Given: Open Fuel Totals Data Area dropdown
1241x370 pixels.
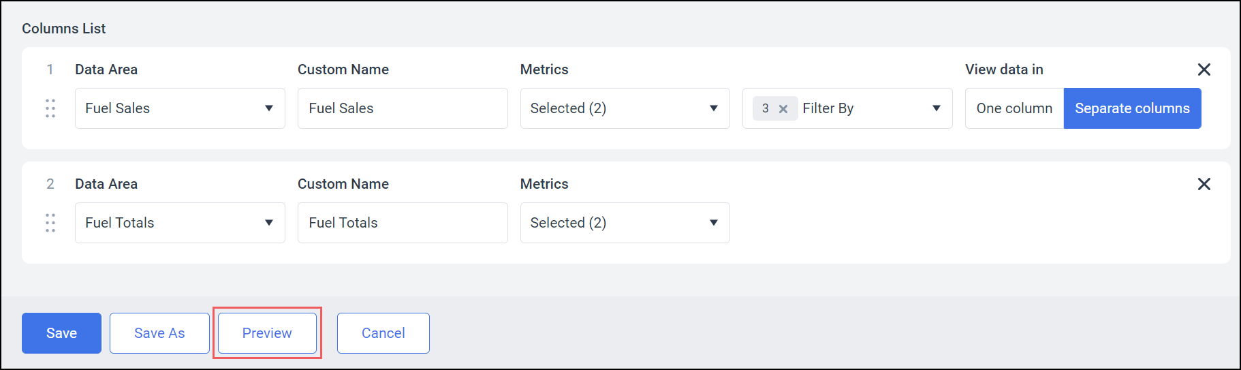Looking at the screenshot, I should click(x=180, y=223).
